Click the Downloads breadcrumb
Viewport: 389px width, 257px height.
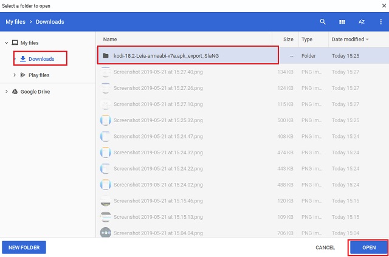point(50,22)
